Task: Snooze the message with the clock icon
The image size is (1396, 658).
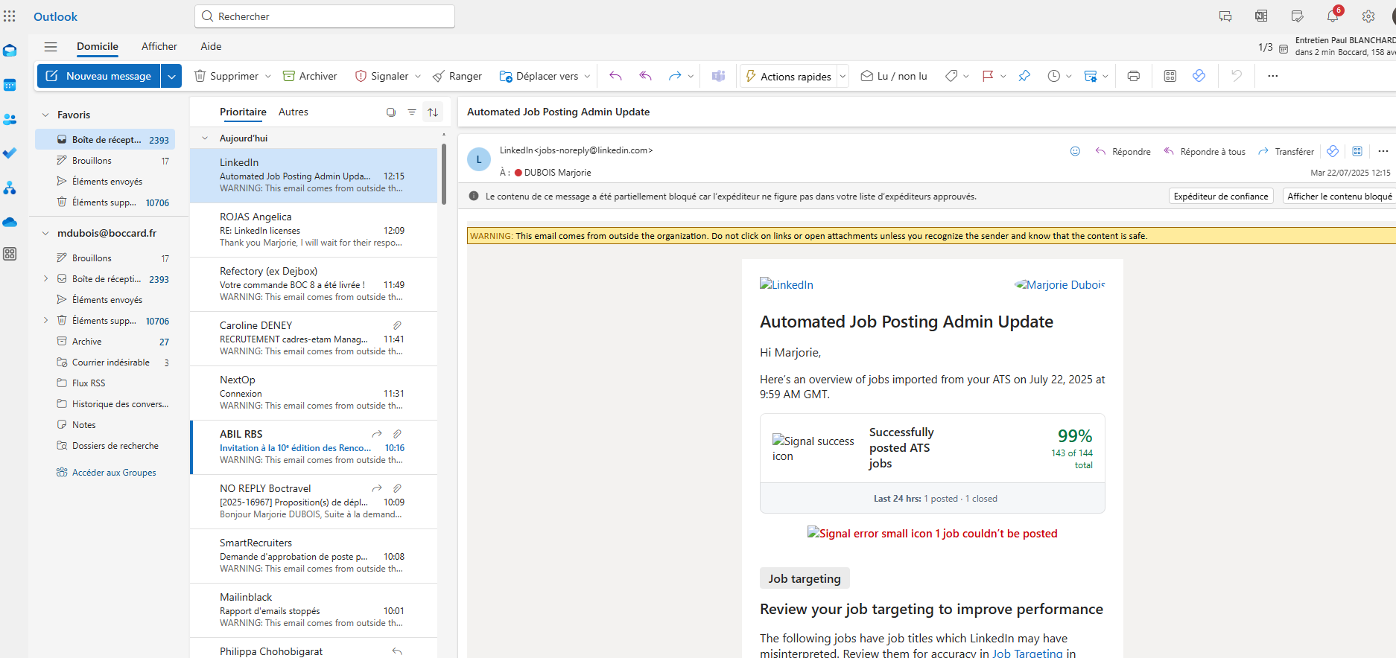Action: coord(1053,76)
